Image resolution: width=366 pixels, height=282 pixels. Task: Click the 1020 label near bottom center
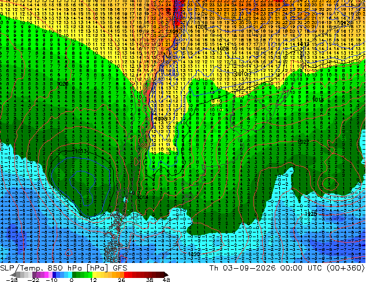[x=194, y=254]
